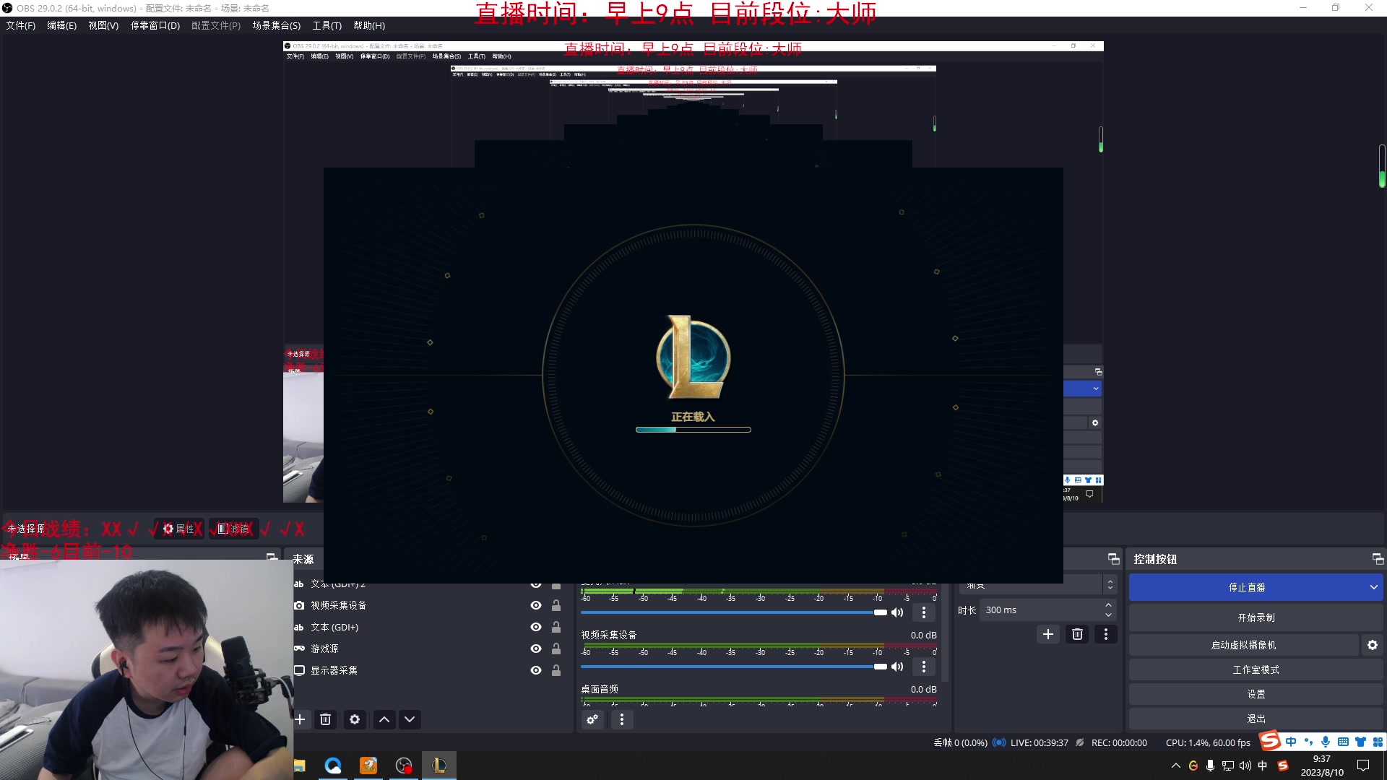Open OBS 设置 settings
Viewport: 1387px width, 780px height.
coord(1256,694)
